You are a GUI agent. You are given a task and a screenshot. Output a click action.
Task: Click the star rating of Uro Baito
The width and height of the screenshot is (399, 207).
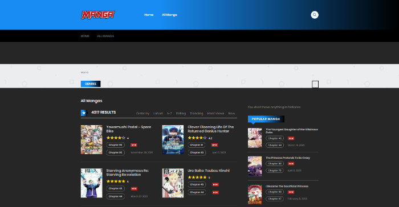click(x=197, y=177)
